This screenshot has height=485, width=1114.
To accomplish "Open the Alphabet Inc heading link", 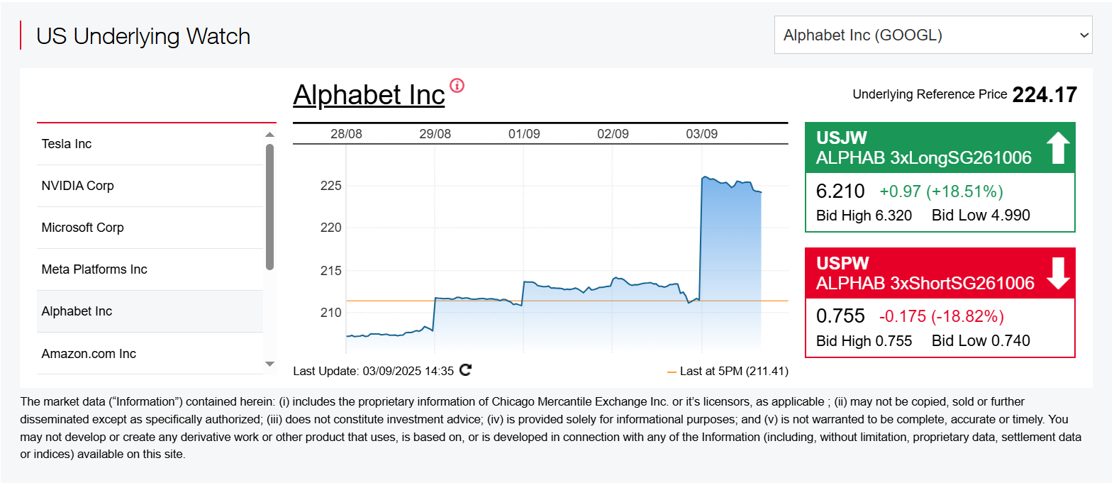I will [x=369, y=95].
